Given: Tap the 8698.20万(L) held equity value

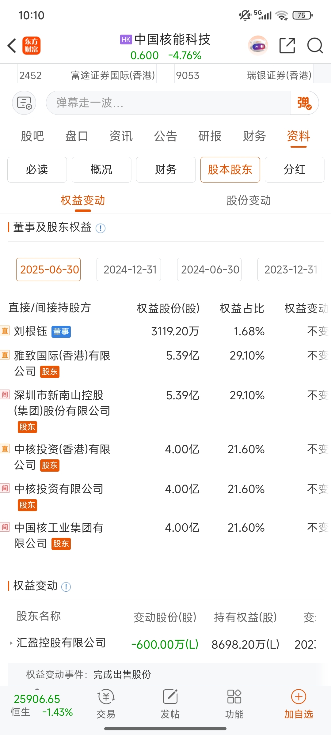Looking at the screenshot, I should tap(245, 645).
